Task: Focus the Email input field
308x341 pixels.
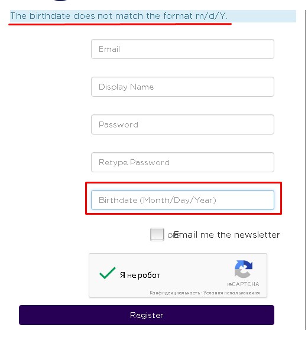Action: coord(183,49)
